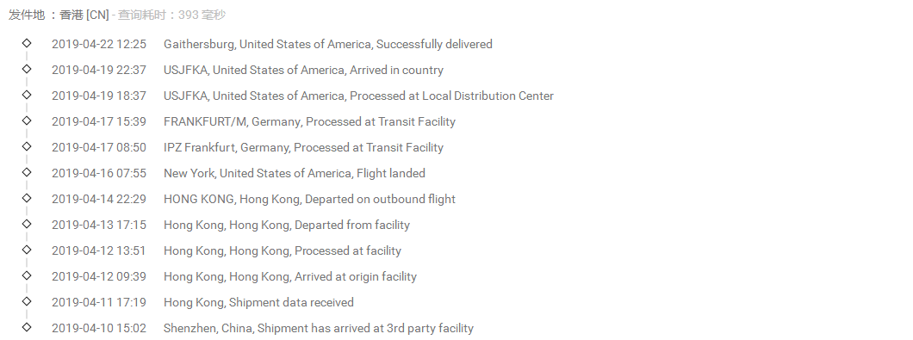Select diamond marker for IPZ Frankfurt event
Screen dimensions: 913x340
click(x=26, y=146)
